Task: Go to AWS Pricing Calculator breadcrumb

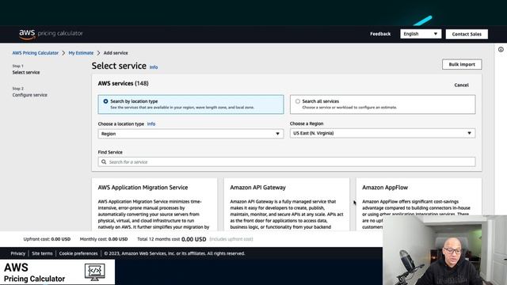Action: coord(36,53)
